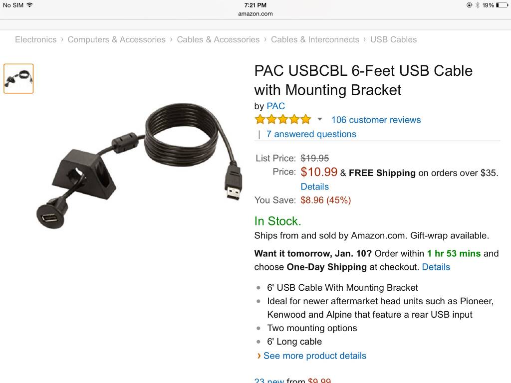Open the PAC brand link

(x=275, y=106)
